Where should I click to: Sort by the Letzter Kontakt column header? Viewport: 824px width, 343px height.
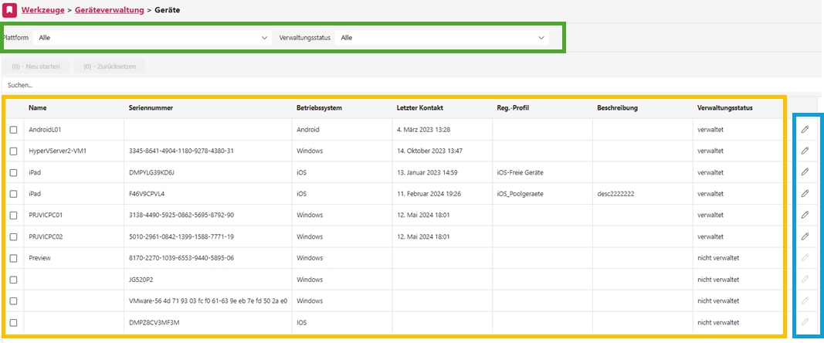pos(420,108)
